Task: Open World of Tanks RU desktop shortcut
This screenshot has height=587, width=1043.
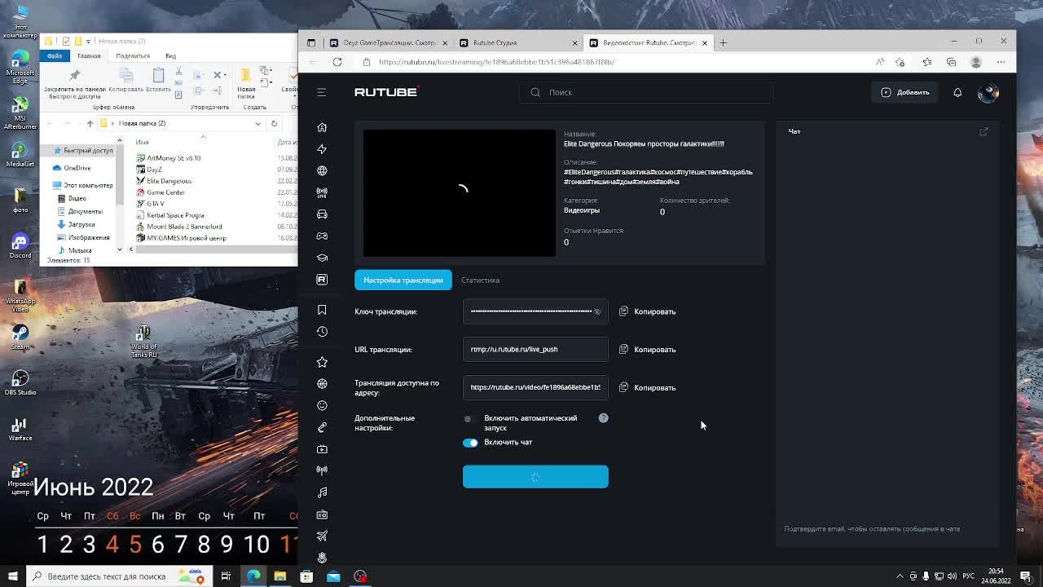Action: click(x=144, y=341)
